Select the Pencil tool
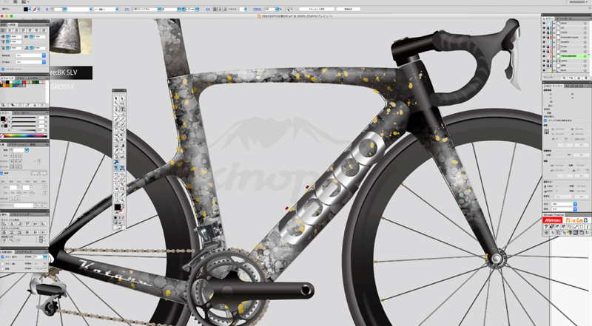 122,119
